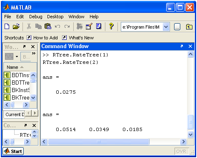Show previous panel tab with left arrow
The width and height of the screenshot is (197, 158).
28,113
